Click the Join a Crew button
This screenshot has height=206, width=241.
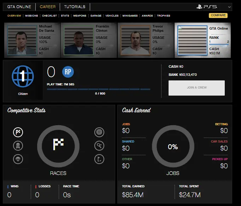point(196,88)
